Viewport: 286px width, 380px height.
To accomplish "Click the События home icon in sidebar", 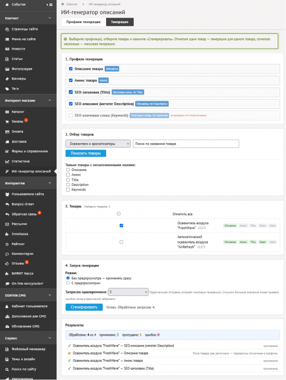I will [x=7, y=4].
